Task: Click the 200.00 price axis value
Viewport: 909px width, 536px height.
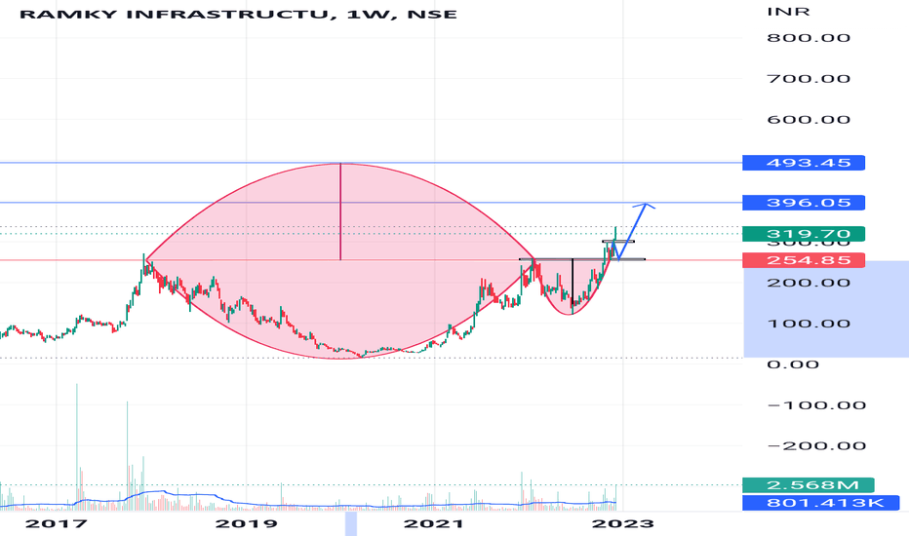Action: click(809, 283)
